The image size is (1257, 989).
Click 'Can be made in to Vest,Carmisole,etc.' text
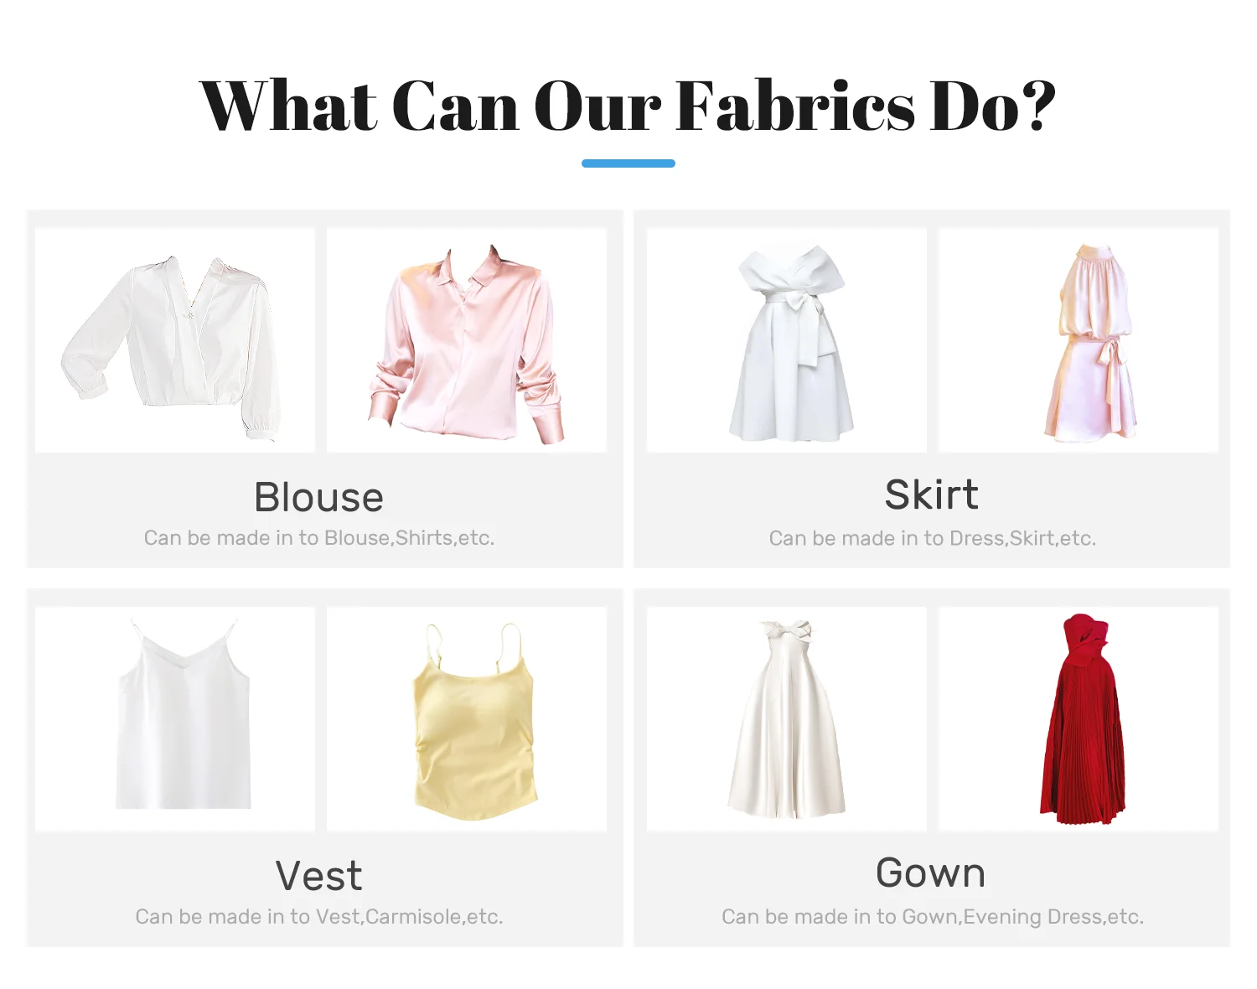pyautogui.click(x=319, y=917)
